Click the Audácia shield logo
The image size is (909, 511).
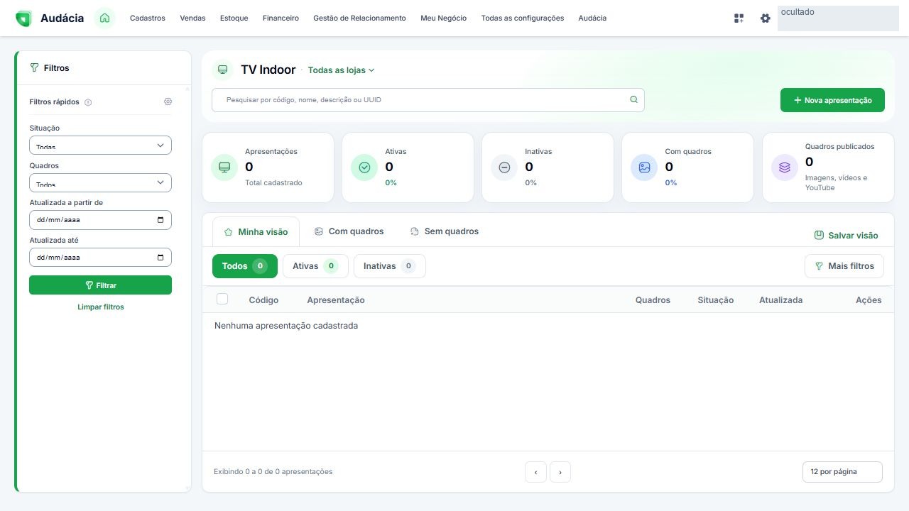coord(23,18)
